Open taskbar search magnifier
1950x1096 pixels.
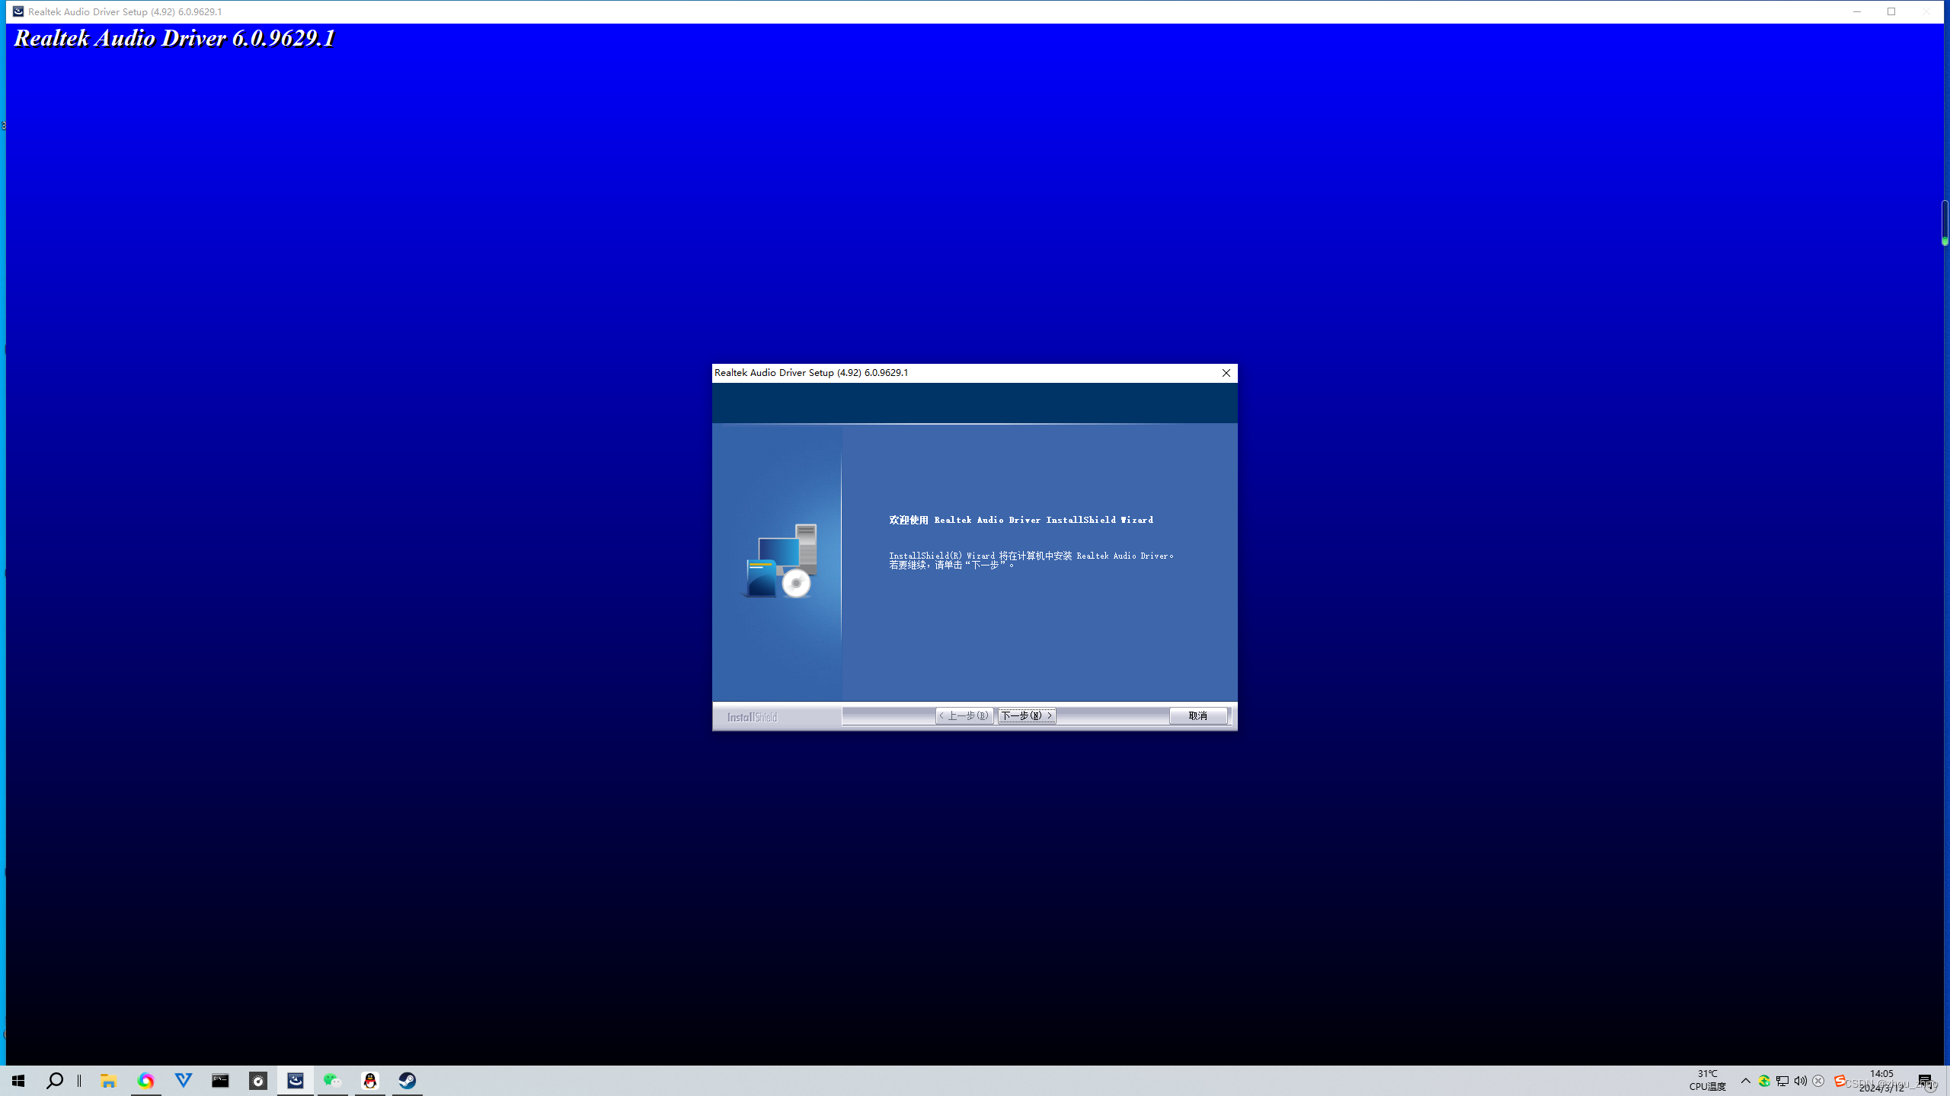[55, 1081]
